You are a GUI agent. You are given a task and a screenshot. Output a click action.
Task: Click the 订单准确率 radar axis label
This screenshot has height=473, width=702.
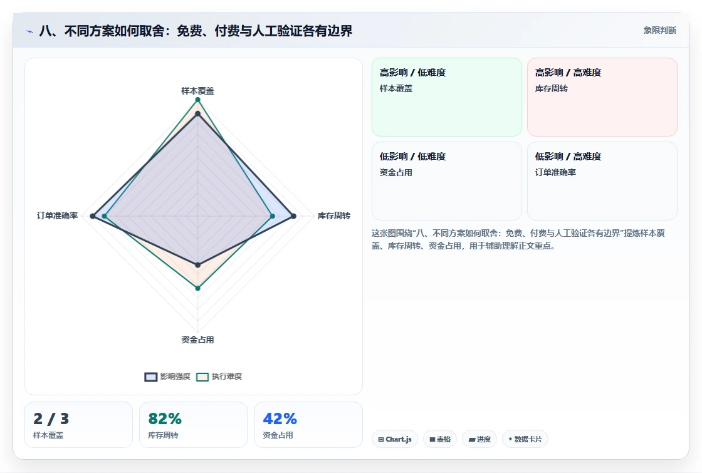coord(57,216)
